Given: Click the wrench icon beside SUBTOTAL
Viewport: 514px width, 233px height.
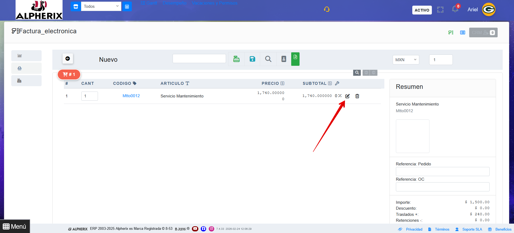Looking at the screenshot, I should tap(337, 83).
